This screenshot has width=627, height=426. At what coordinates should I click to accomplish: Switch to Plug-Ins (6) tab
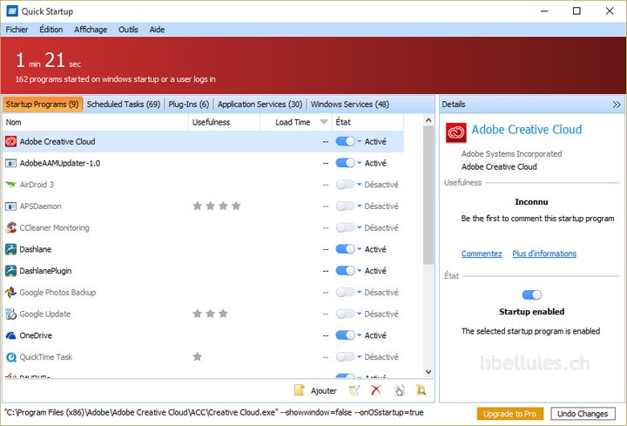(189, 105)
